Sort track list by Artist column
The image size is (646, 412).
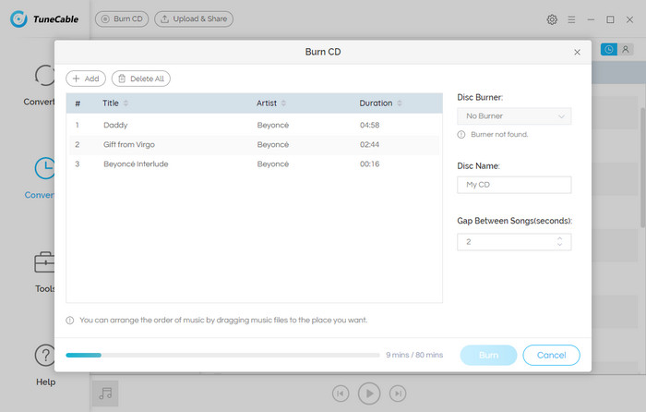pyautogui.click(x=283, y=103)
